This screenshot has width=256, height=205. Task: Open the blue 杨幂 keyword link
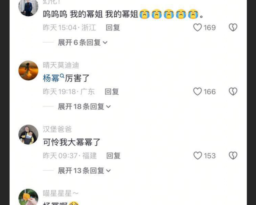click(x=51, y=79)
